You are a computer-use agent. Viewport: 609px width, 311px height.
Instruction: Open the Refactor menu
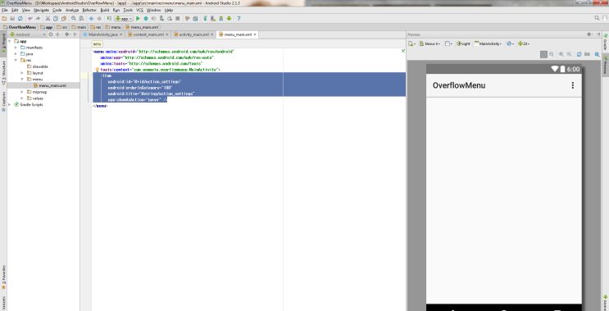coord(89,10)
